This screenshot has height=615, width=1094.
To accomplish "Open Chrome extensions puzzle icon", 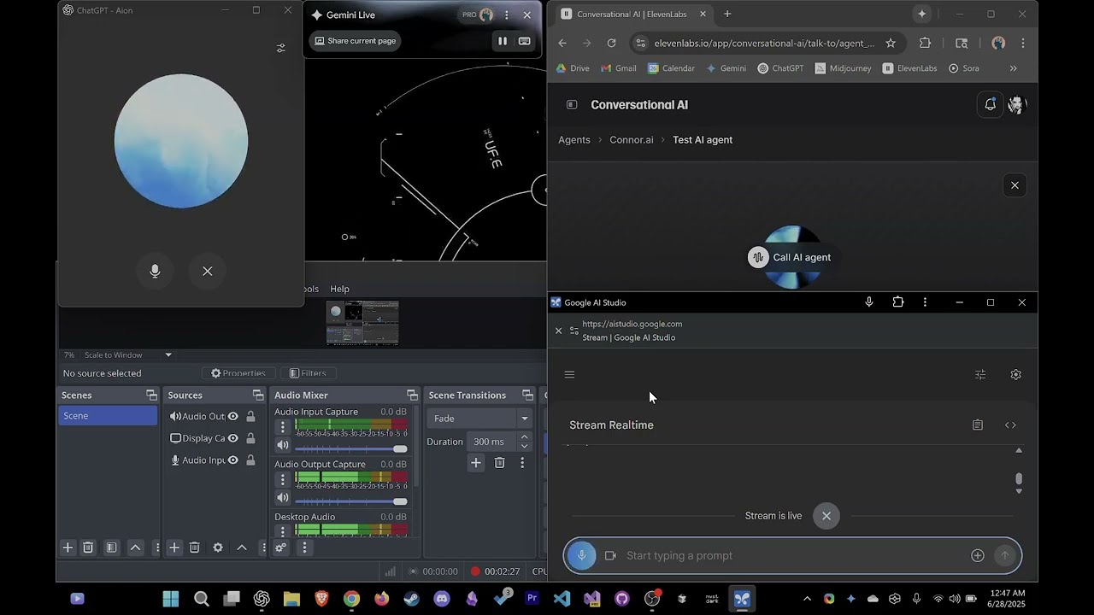I will 925,43.
